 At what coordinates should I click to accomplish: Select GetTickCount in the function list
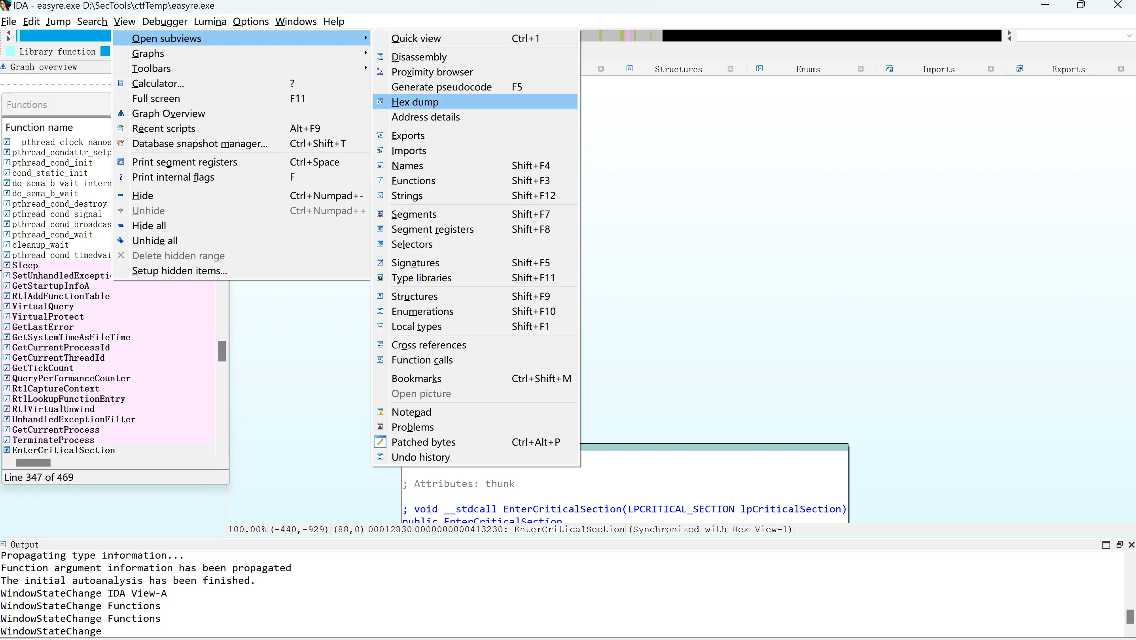point(43,368)
